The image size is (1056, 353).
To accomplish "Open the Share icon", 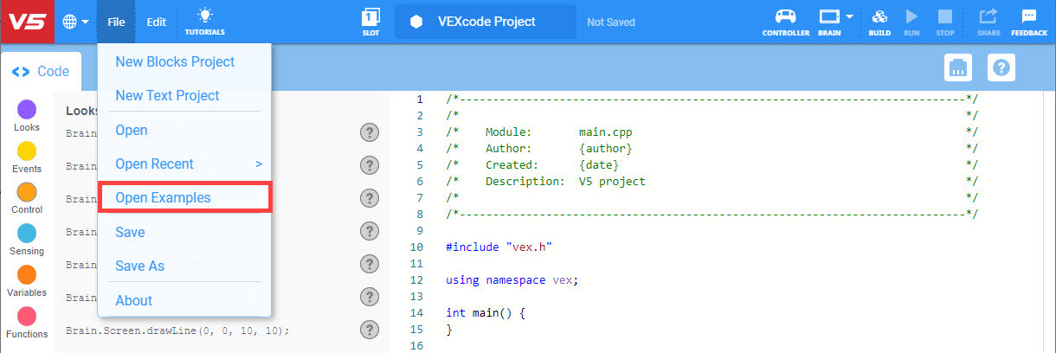I will click(987, 21).
